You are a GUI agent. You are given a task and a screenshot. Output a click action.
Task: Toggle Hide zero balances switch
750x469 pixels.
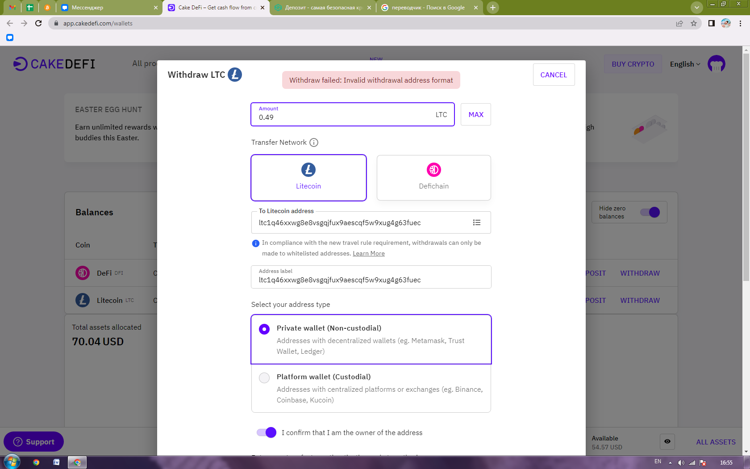point(650,212)
